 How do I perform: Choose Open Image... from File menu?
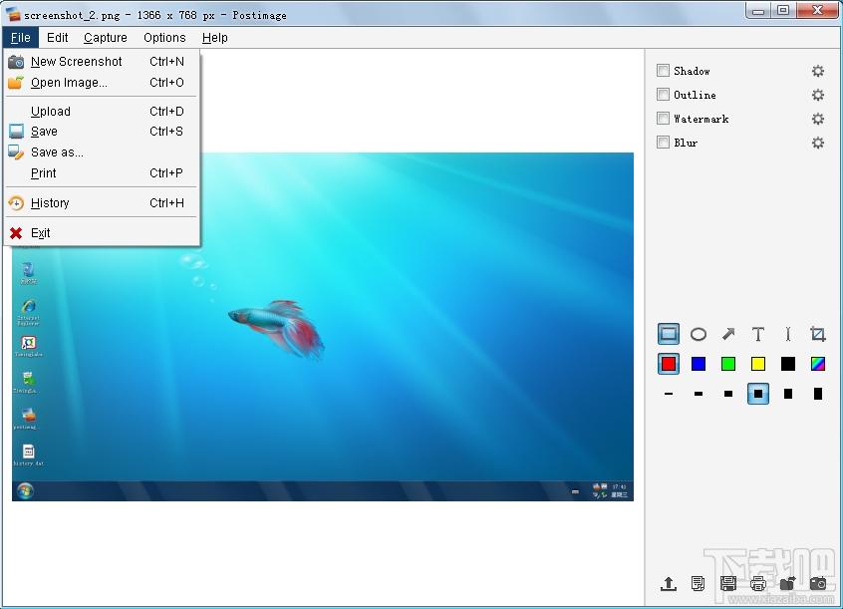pyautogui.click(x=102, y=83)
